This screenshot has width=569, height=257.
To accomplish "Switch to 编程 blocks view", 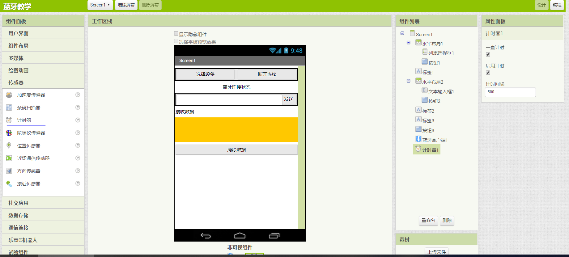I will click(557, 5).
